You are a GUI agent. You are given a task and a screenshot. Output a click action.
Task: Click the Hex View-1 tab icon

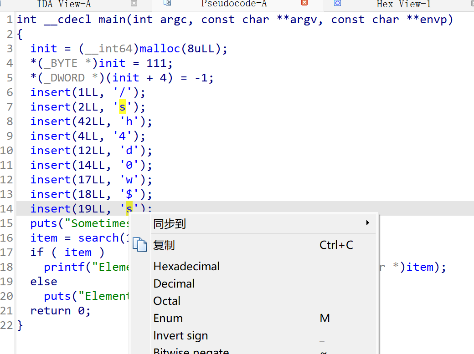[337, 3]
